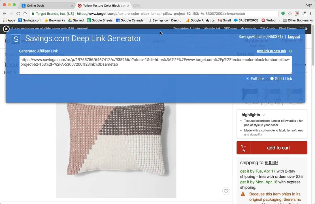Click the red N extension icon
315x204 pixels.
coord(297,14)
